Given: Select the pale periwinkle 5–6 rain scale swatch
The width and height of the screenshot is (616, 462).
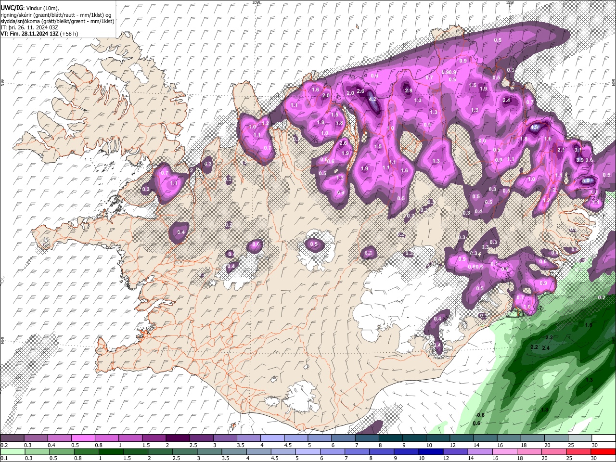Looking at the screenshot, I should 308,452.
